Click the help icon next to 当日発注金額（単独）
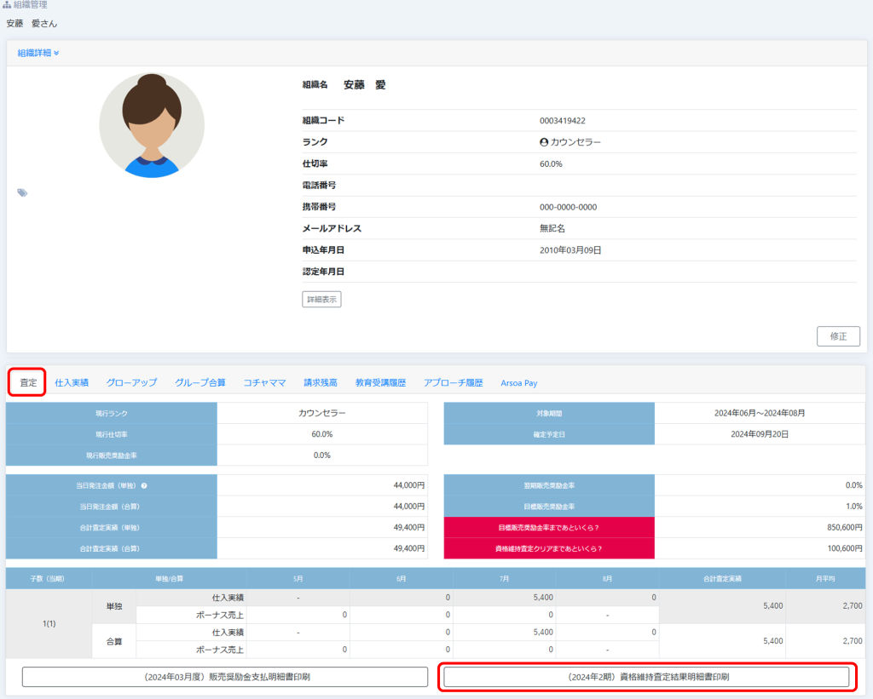873x699 pixels. 144,485
